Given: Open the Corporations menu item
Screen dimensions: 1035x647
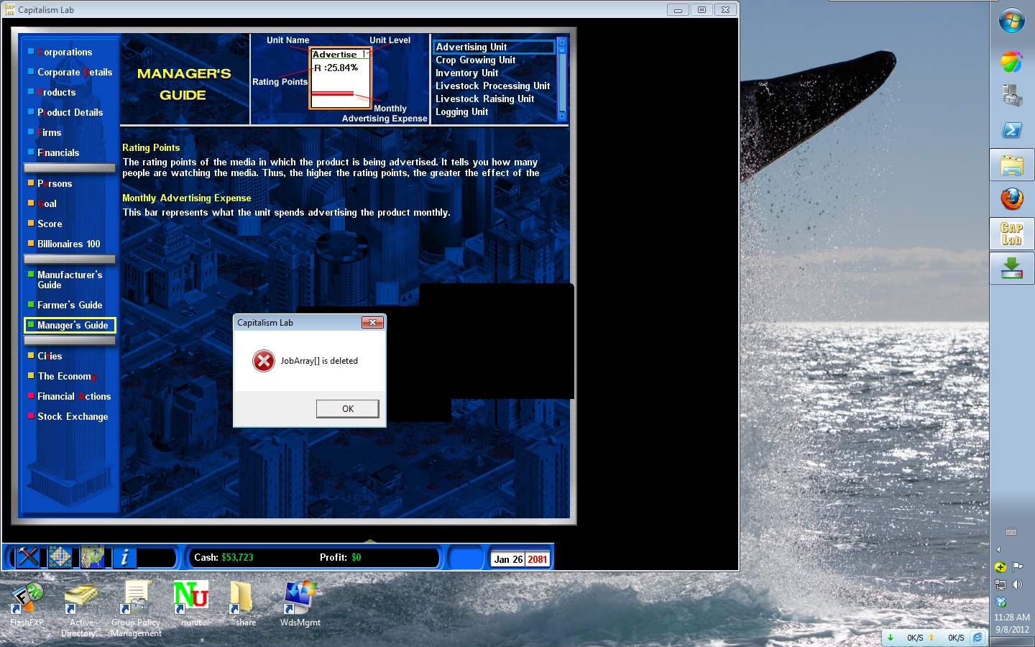Looking at the screenshot, I should coord(65,52).
